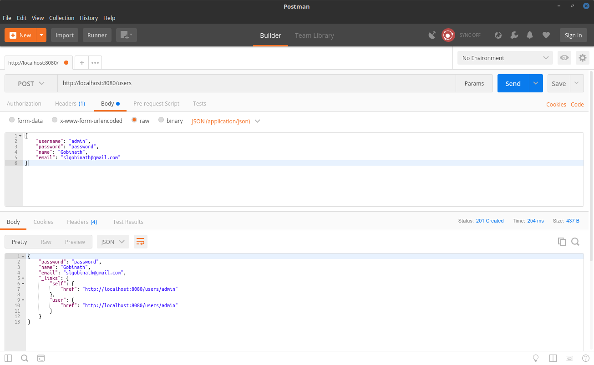Expand the Send button dropdown arrow

tap(536, 83)
